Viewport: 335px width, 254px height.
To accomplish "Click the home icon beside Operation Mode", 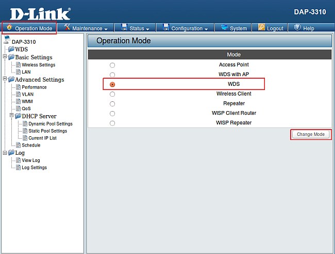I will [9, 28].
